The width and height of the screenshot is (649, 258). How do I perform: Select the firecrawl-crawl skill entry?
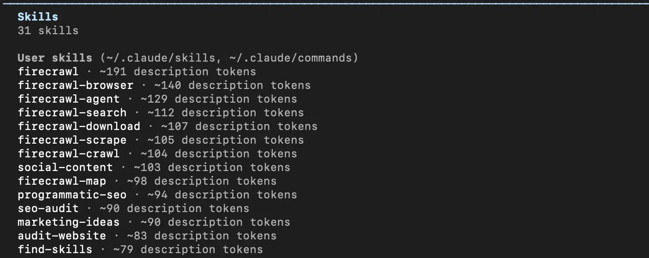tap(68, 153)
